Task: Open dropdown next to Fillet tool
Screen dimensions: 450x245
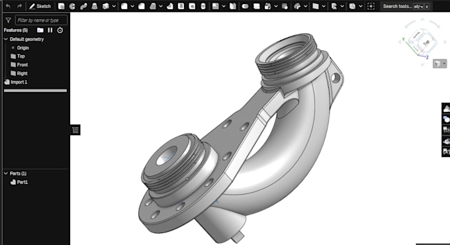Action: coord(132,6)
